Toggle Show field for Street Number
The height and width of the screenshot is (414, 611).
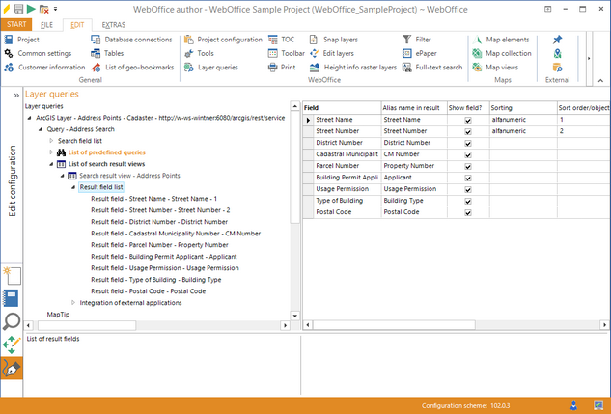point(468,131)
